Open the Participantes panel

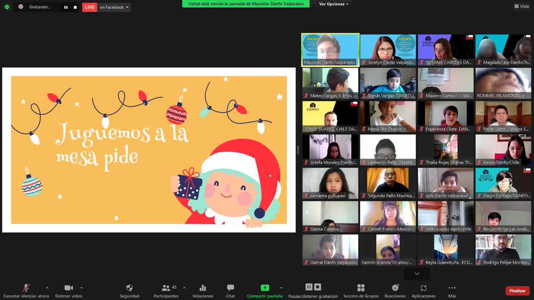(166, 291)
